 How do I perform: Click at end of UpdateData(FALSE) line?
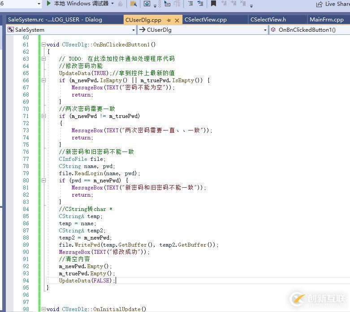[x=116, y=281]
